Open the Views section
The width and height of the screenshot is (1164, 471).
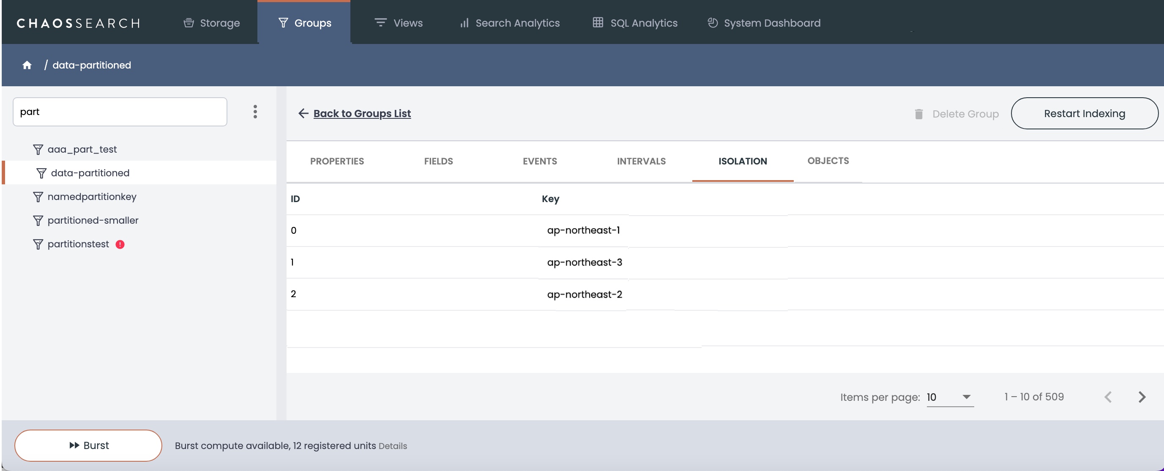(x=399, y=23)
